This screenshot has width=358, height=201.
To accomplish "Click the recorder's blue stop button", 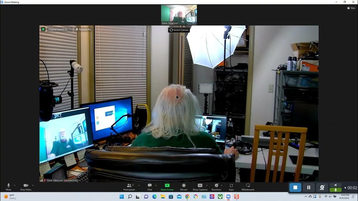I will click(x=295, y=188).
